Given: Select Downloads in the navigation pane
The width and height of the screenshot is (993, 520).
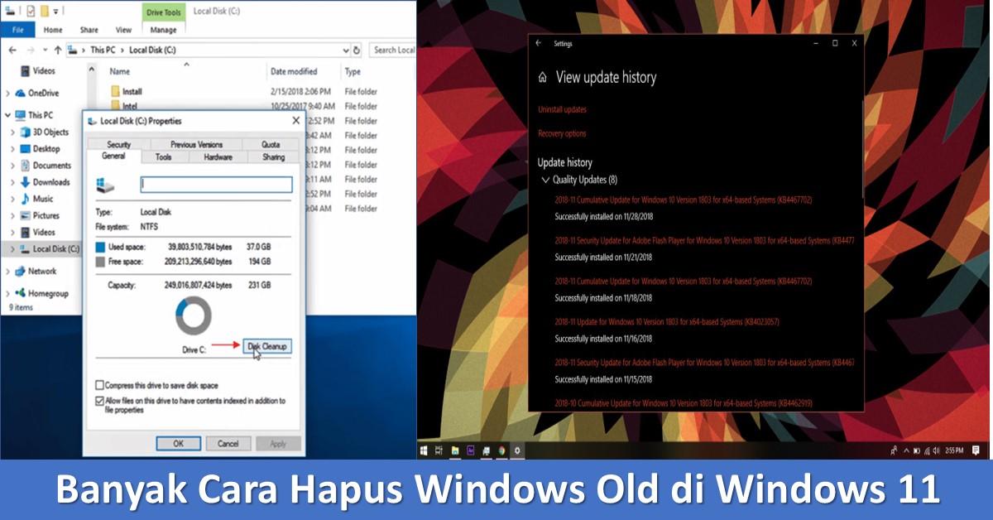Looking at the screenshot, I should 50,182.
